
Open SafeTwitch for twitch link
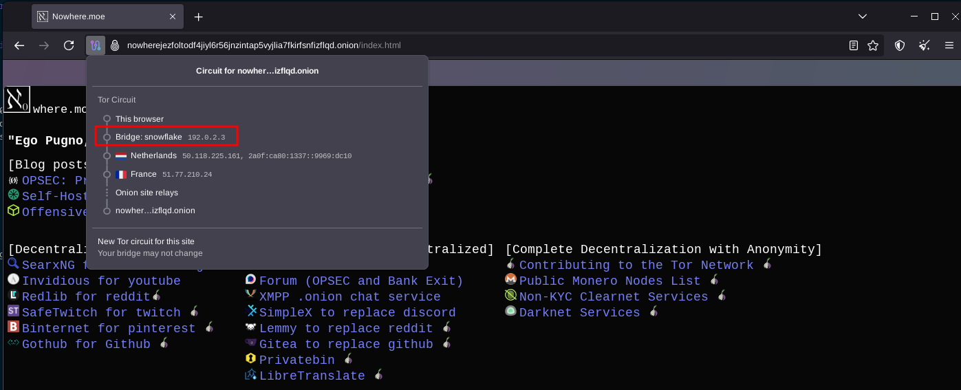101,313
